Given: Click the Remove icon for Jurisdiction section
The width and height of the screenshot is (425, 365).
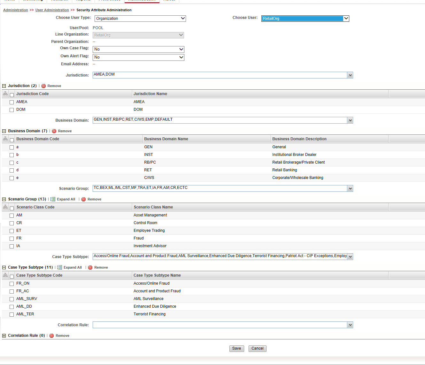Looking at the screenshot, I should 44,86.
